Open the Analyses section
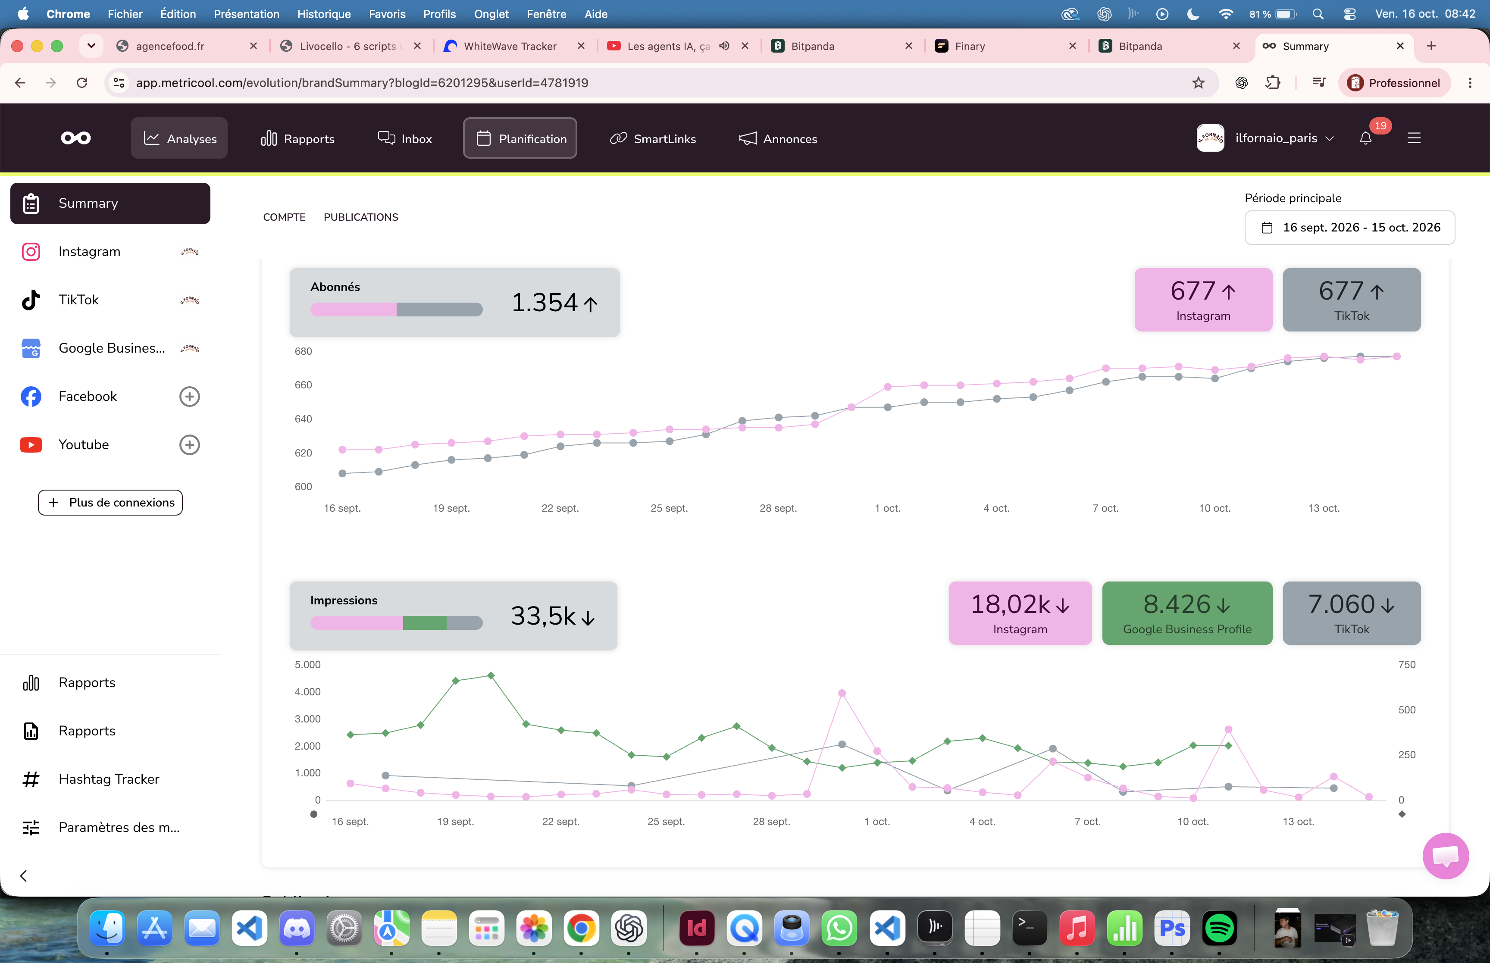This screenshot has height=963, width=1490. pos(179,138)
